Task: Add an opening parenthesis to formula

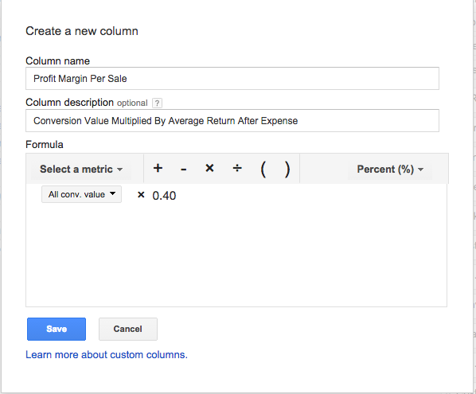Action: tap(263, 169)
